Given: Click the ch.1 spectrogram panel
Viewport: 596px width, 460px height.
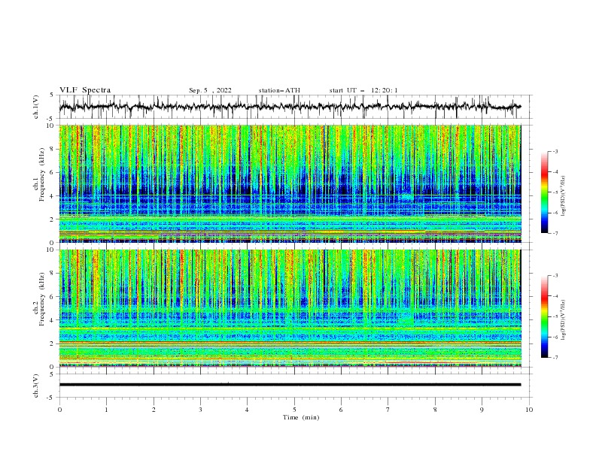Looking at the screenshot, I should point(290,183).
